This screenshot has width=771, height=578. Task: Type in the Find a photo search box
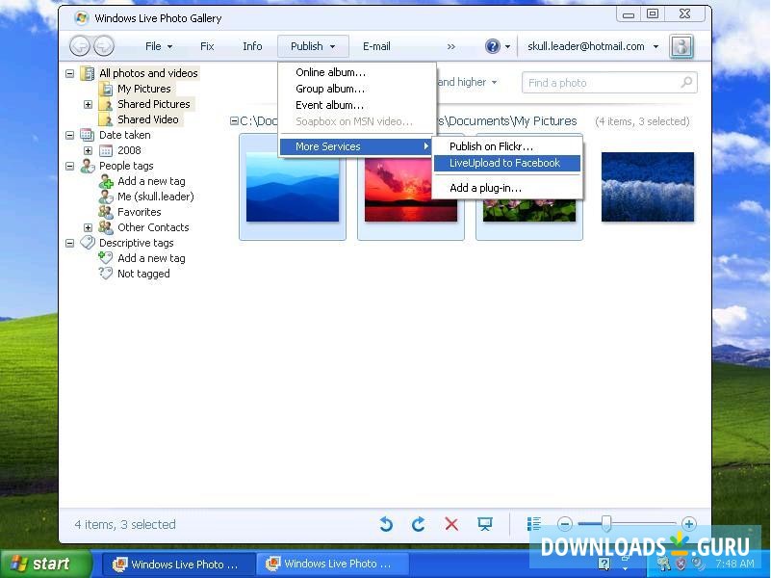click(606, 83)
